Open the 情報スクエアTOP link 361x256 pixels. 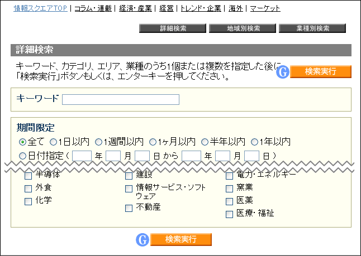point(40,8)
